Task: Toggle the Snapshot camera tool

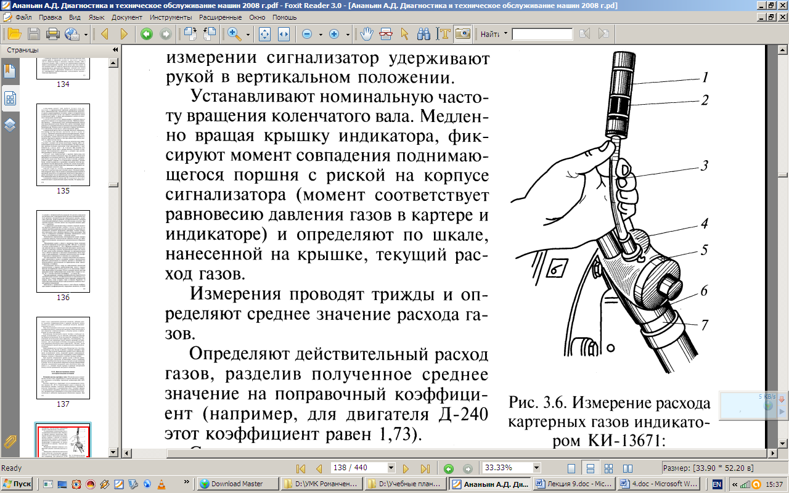Action: (463, 34)
